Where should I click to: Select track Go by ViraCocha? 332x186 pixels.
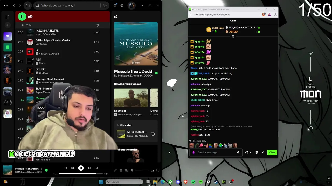62,52
